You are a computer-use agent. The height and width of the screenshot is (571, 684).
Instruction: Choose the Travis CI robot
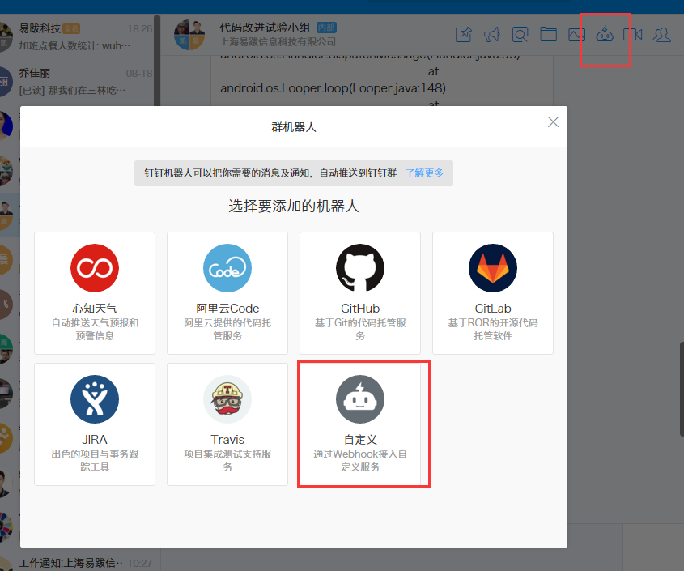(x=227, y=424)
